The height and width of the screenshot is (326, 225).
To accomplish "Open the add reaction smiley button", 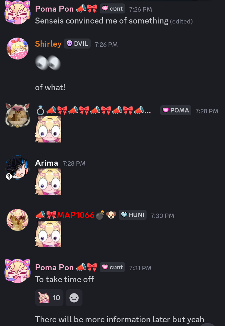I will click(74, 298).
